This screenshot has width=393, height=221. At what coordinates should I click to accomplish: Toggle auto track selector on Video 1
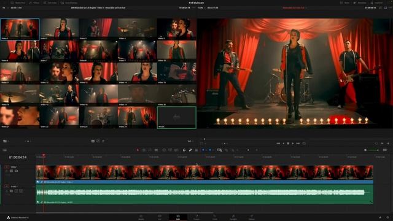pyautogui.click(x=11, y=171)
